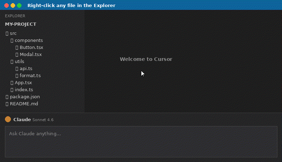Click the EXPLORER panel title

(15, 16)
